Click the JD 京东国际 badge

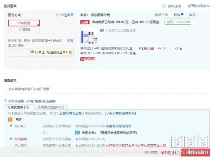point(88,59)
